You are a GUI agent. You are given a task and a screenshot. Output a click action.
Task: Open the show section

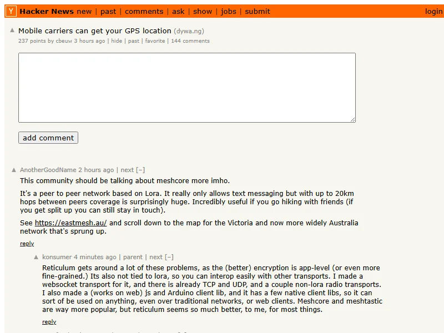pyautogui.click(x=203, y=11)
